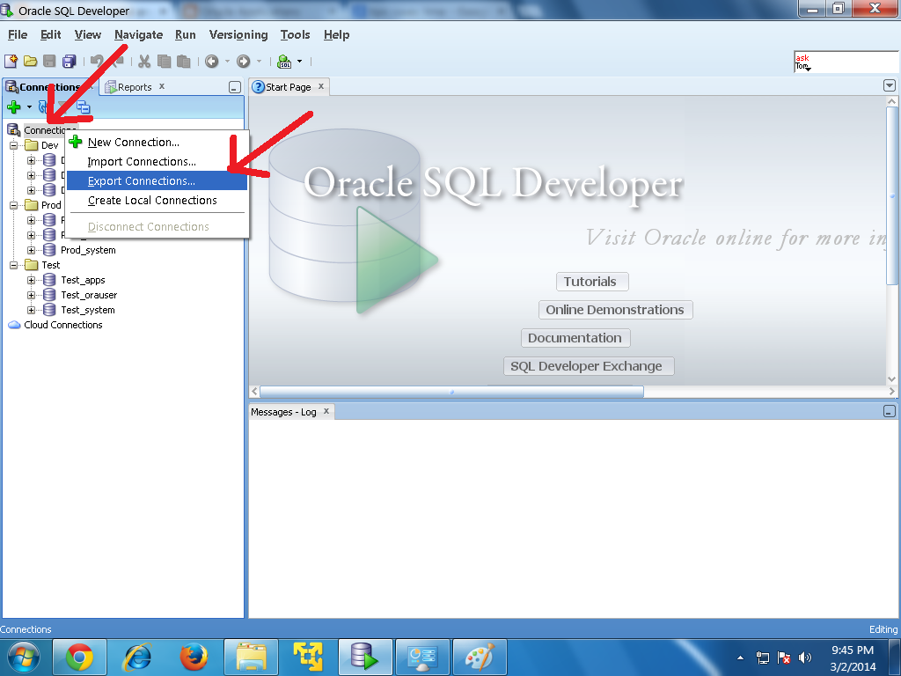This screenshot has height=676, width=901.
Task: Open Chrome from the taskbar
Action: [80, 658]
